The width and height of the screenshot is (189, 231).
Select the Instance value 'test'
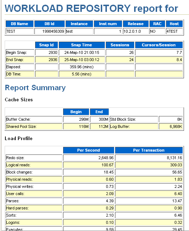[79, 31]
